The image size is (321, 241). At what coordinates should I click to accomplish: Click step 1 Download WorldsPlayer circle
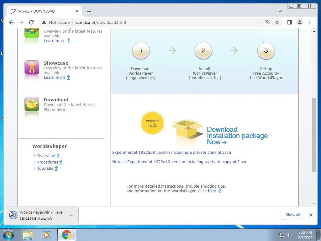(x=141, y=51)
